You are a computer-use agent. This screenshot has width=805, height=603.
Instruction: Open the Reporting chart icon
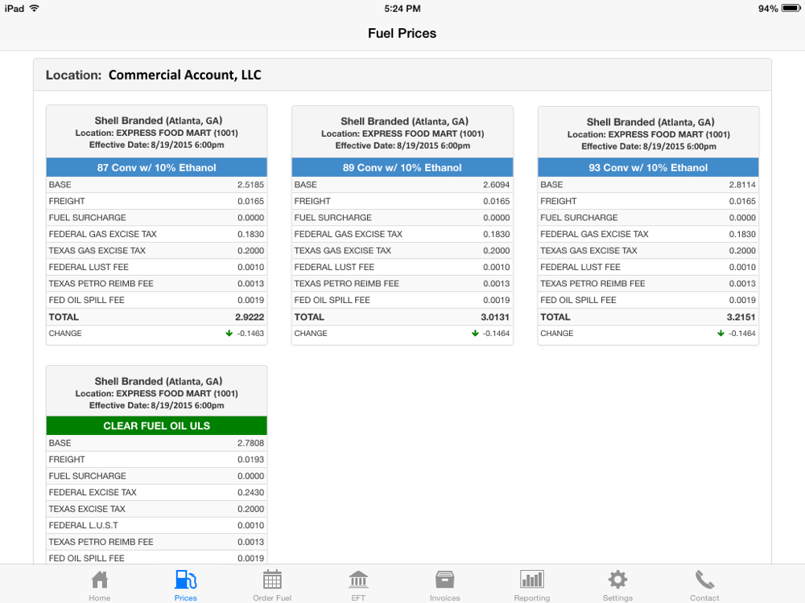pyautogui.click(x=532, y=580)
